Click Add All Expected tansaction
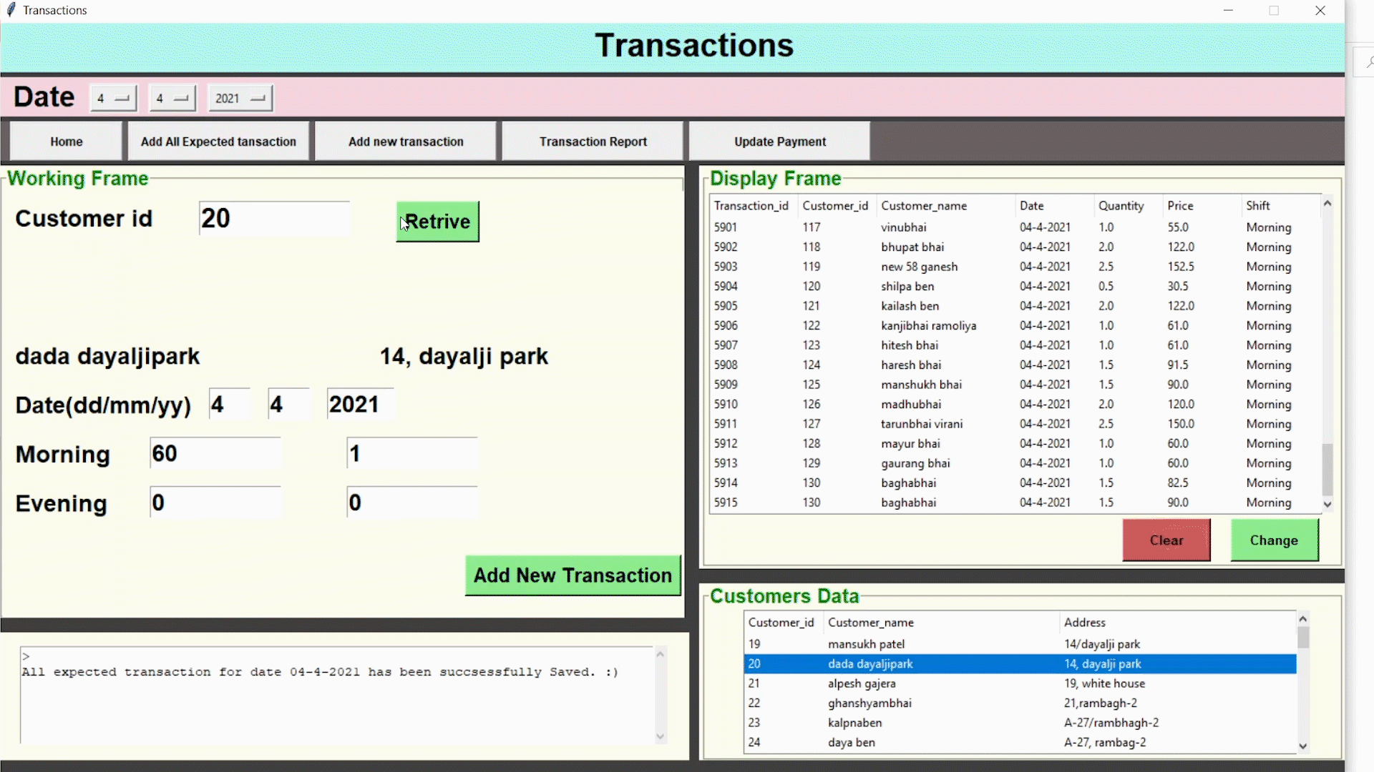Screen dimensions: 1374x772 click(218, 142)
